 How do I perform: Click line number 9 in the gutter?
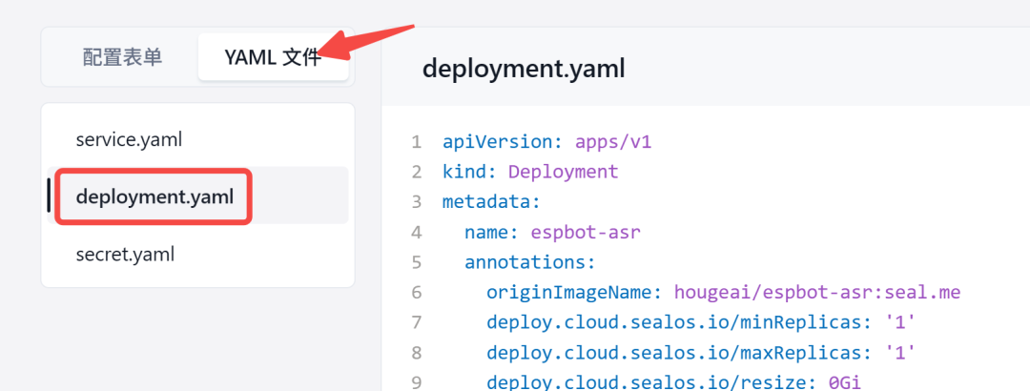tap(416, 381)
